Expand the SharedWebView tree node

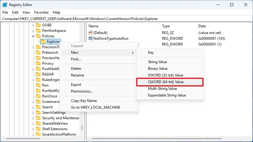tap(33, 123)
